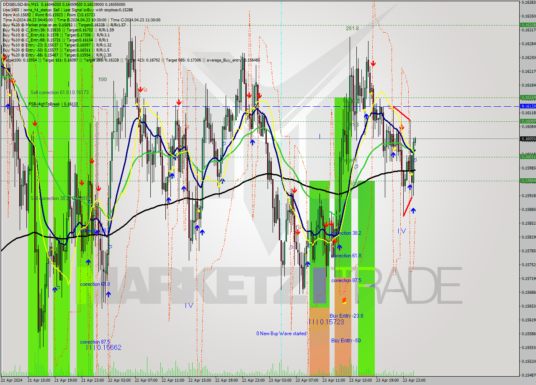Image resolution: width=536 pixels, height=385 pixels.
Task: Click the green 0.16011 price tag
Action: [x=528, y=157]
